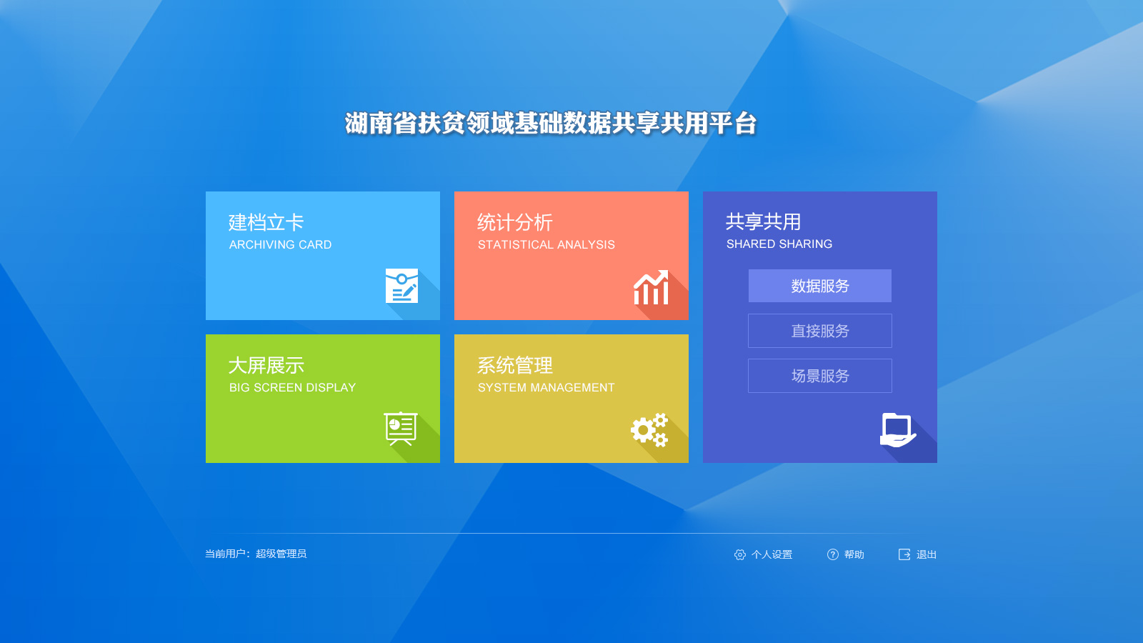
Task: Choose the 场景服务 service option
Action: pos(819,376)
